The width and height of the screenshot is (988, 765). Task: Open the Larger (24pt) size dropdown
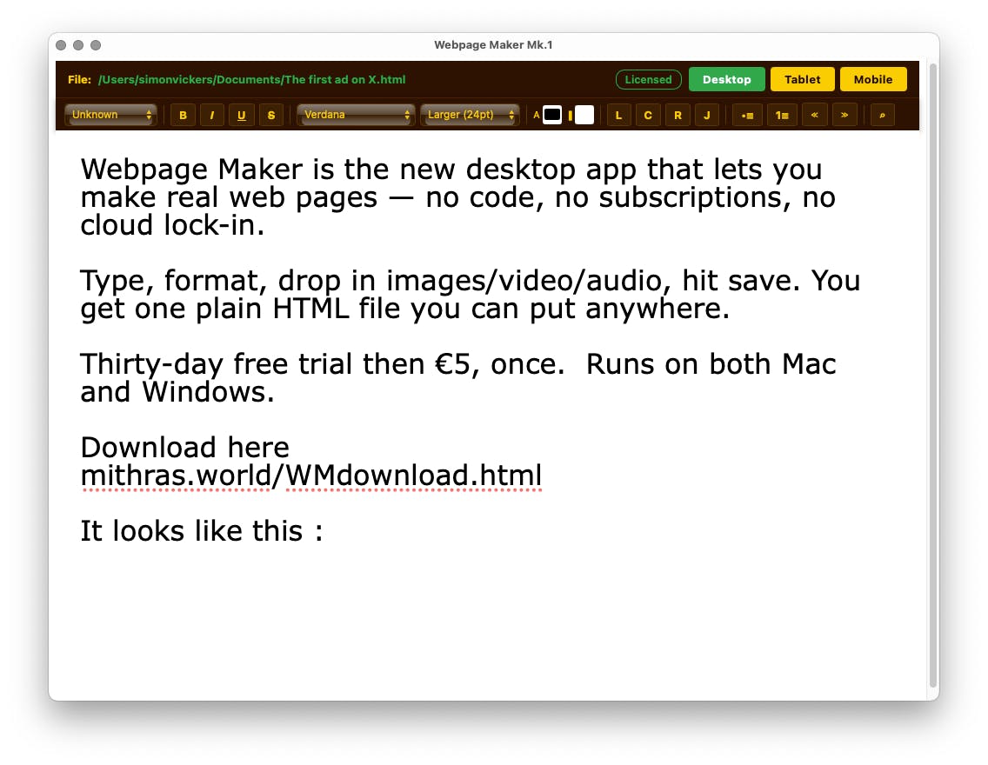[470, 115]
